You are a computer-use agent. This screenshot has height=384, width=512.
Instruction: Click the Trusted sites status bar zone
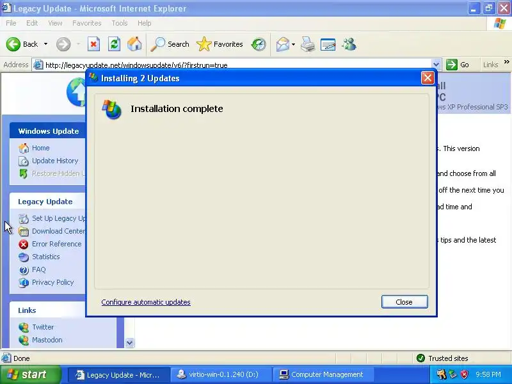tap(442, 358)
